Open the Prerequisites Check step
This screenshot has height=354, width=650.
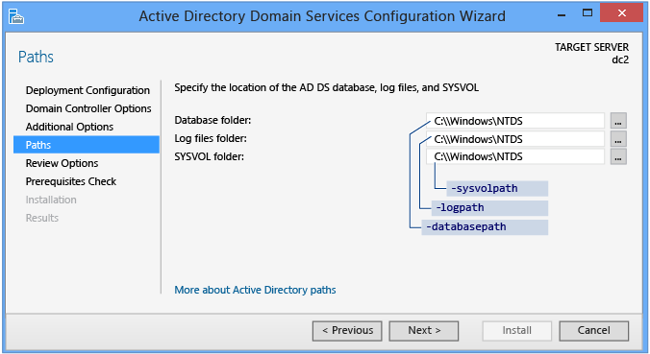71,181
